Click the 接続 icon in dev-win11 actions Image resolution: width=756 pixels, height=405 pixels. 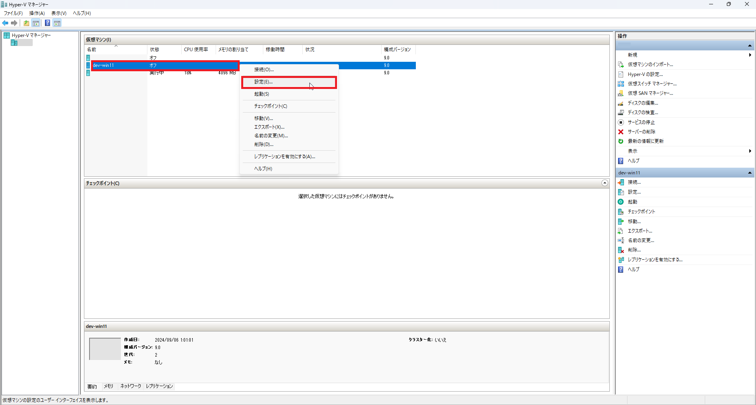click(621, 182)
